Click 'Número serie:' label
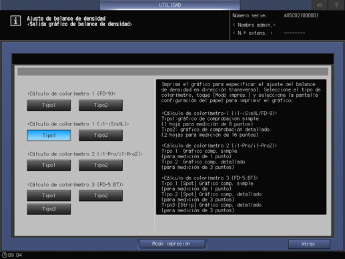This screenshot has height=259, width=345. point(250,15)
